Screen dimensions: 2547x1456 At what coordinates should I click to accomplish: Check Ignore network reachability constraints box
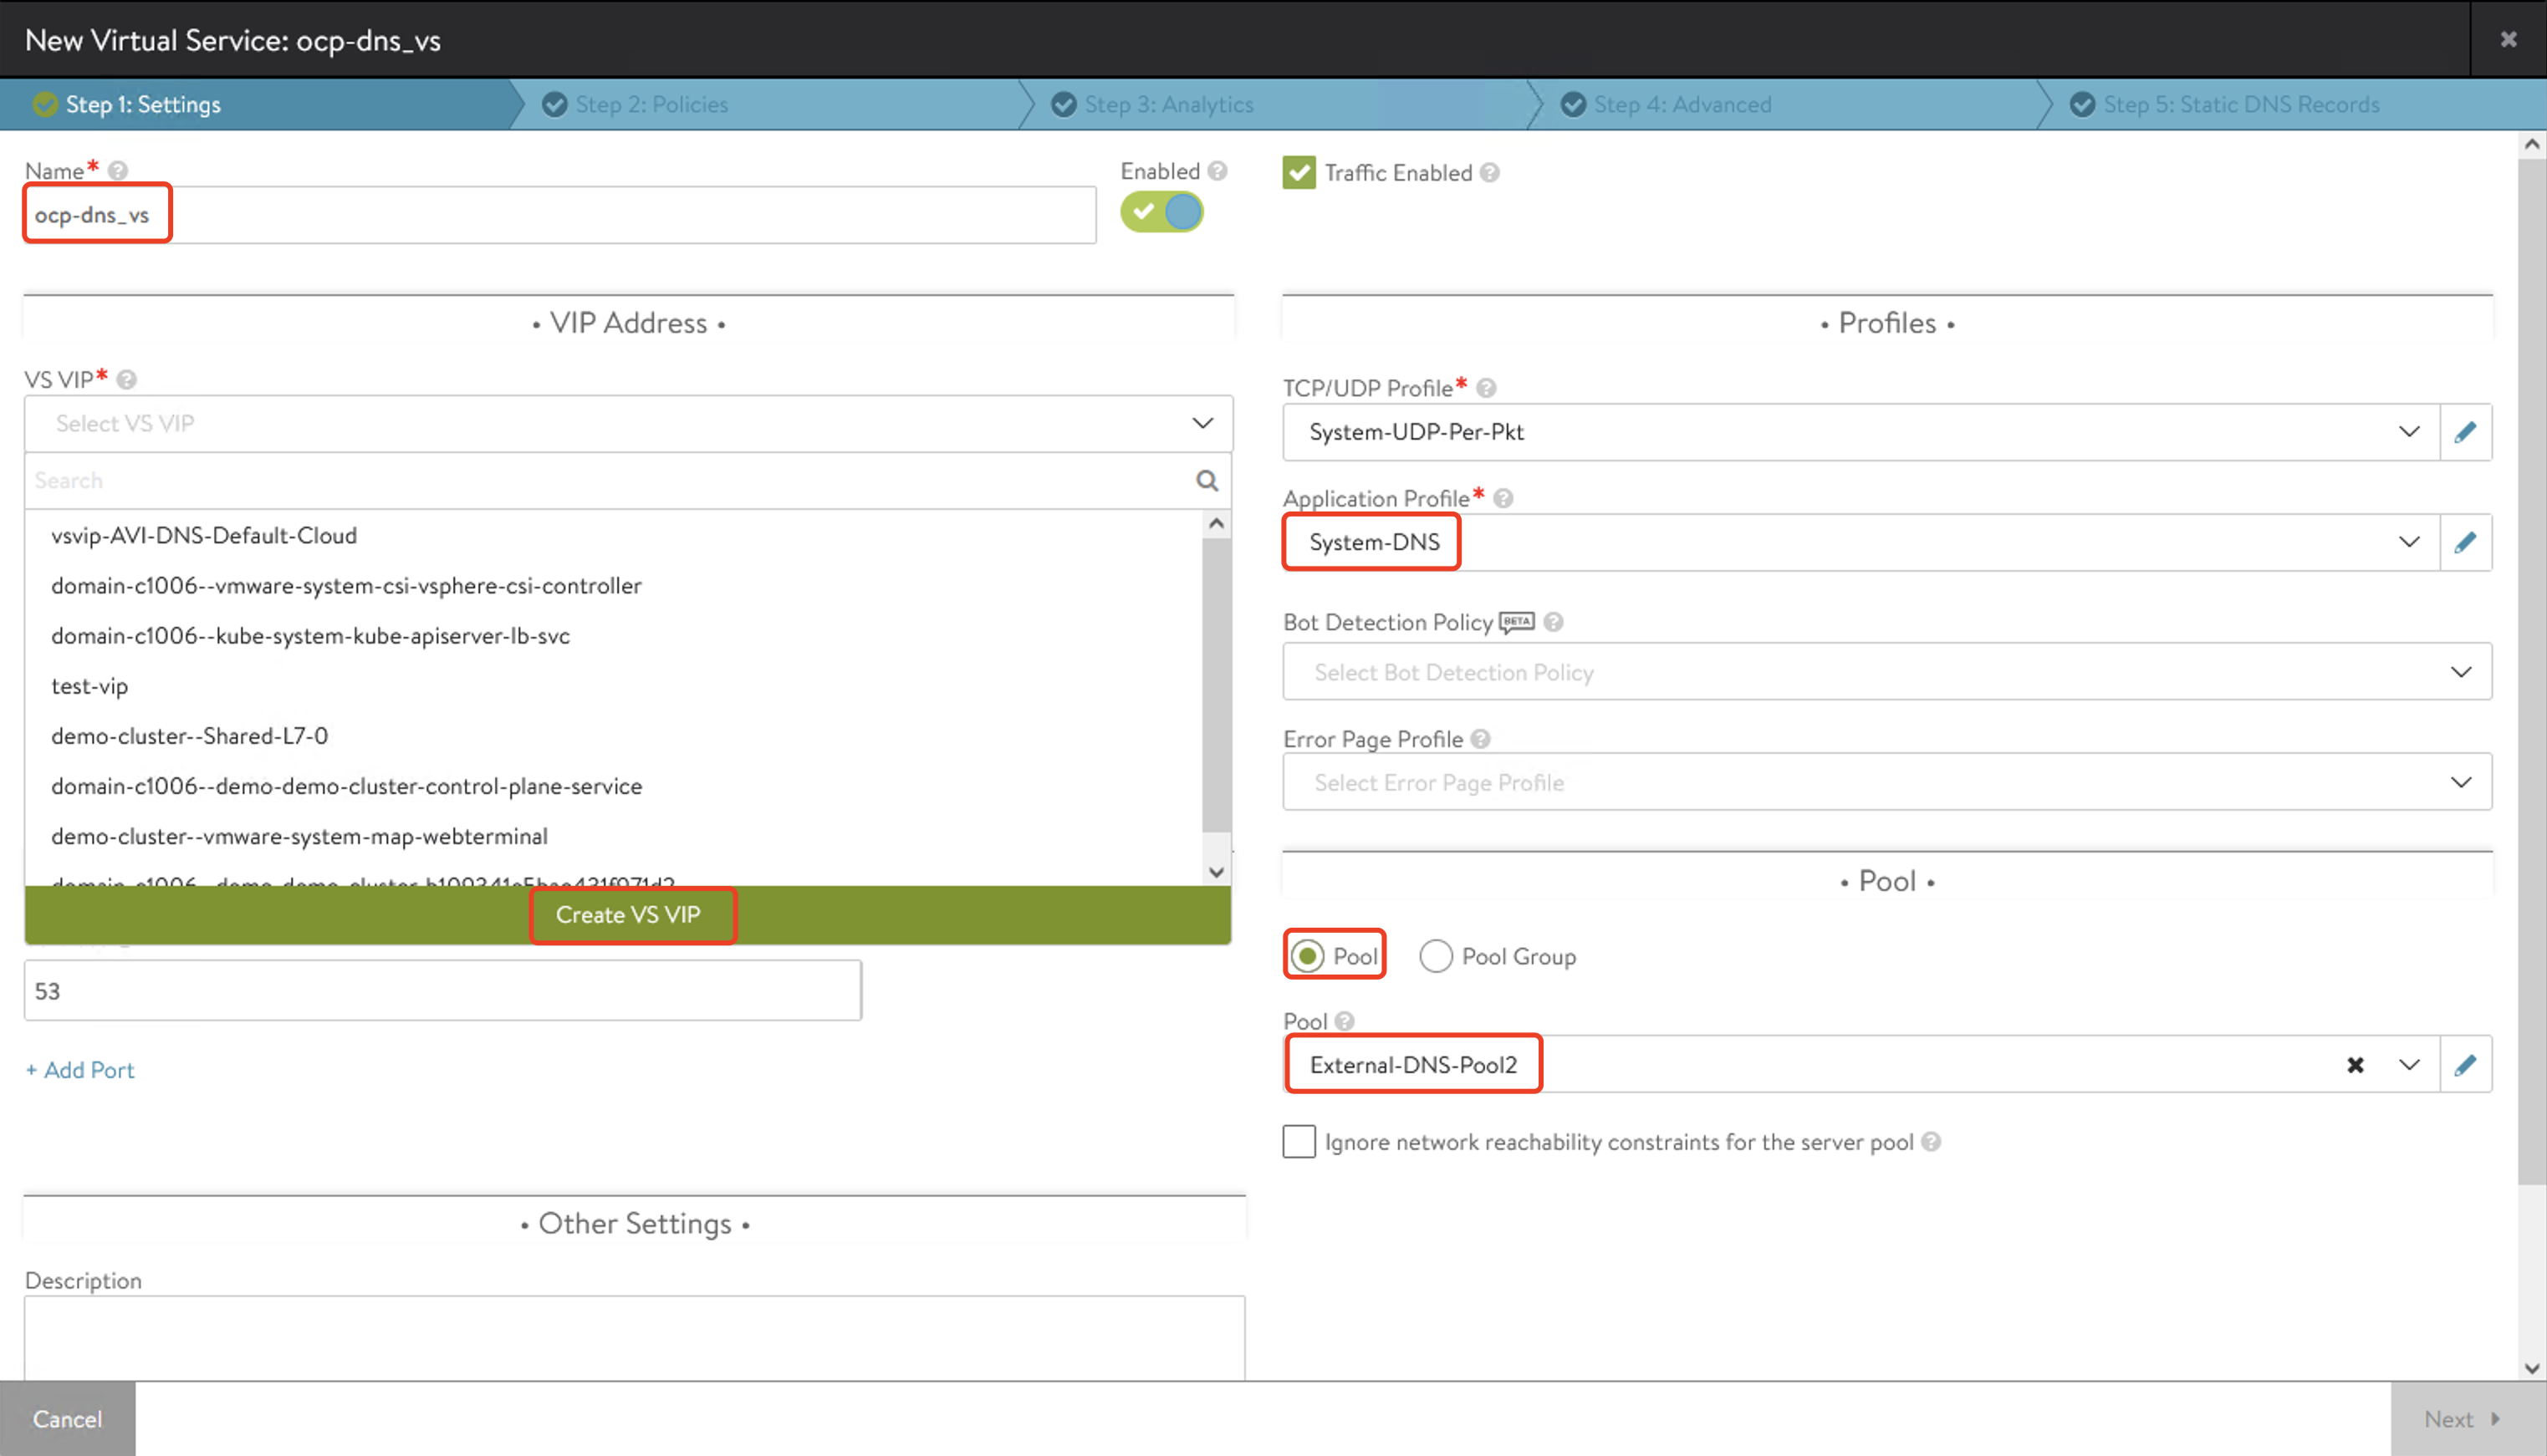[1299, 1142]
